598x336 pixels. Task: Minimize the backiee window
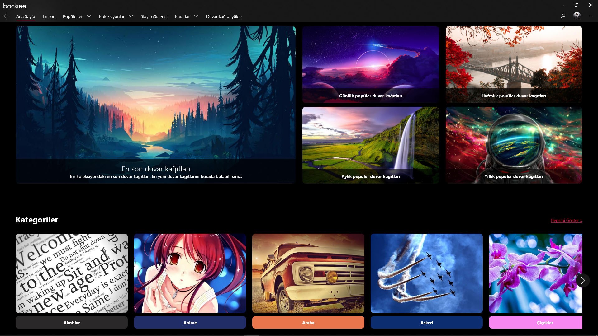click(562, 5)
